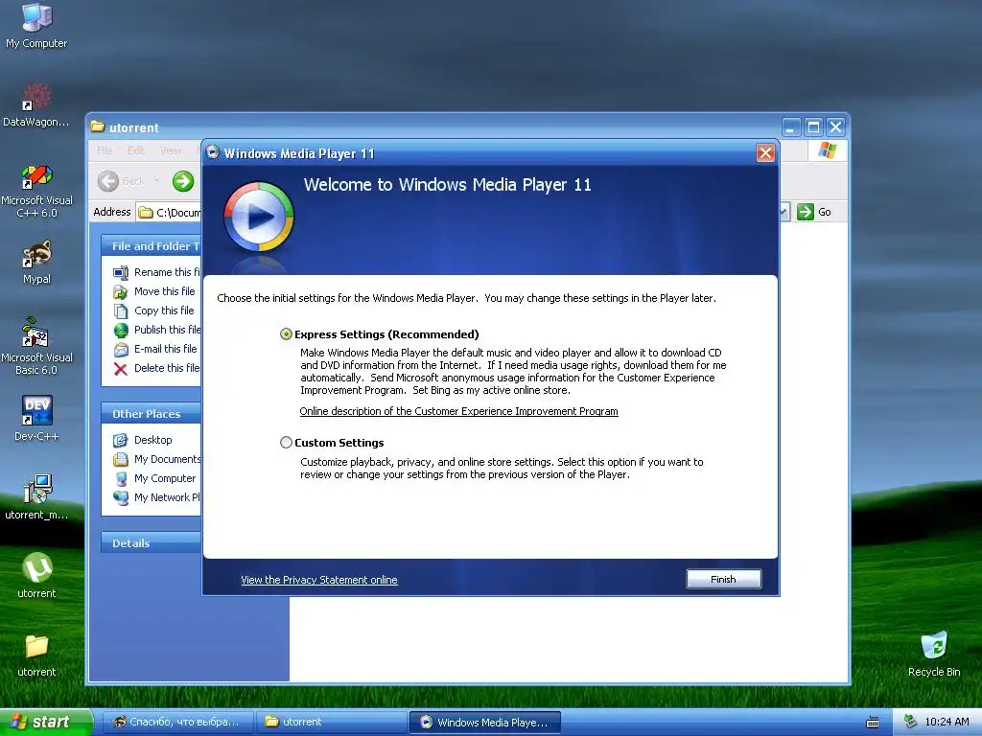
Task: Click Move this file task
Action: (154, 291)
